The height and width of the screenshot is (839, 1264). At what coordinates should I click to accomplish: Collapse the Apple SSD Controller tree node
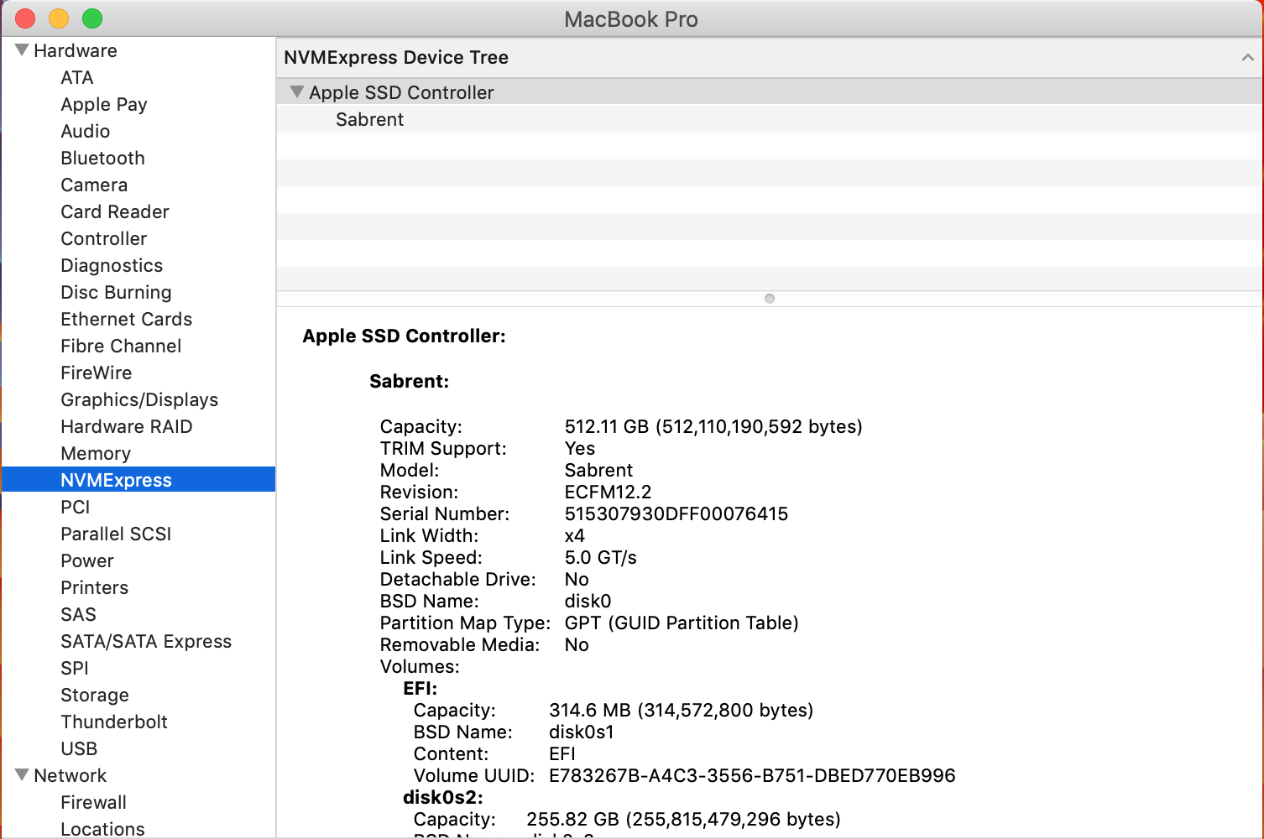[296, 91]
